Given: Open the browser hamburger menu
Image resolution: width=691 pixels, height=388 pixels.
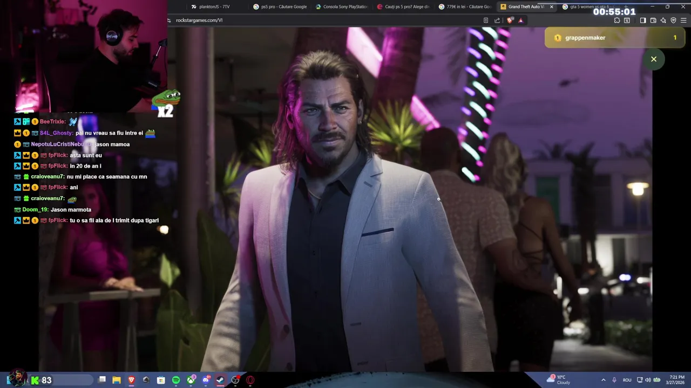Looking at the screenshot, I should [x=683, y=20].
